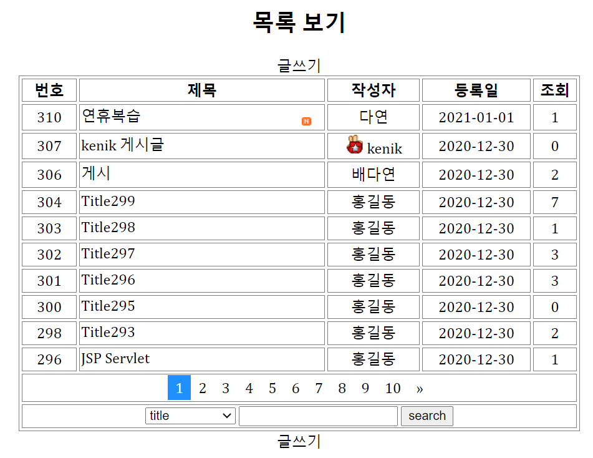Viewport: 593px width, 458px height.
Task: Click post number 306
Action: pos(49,175)
